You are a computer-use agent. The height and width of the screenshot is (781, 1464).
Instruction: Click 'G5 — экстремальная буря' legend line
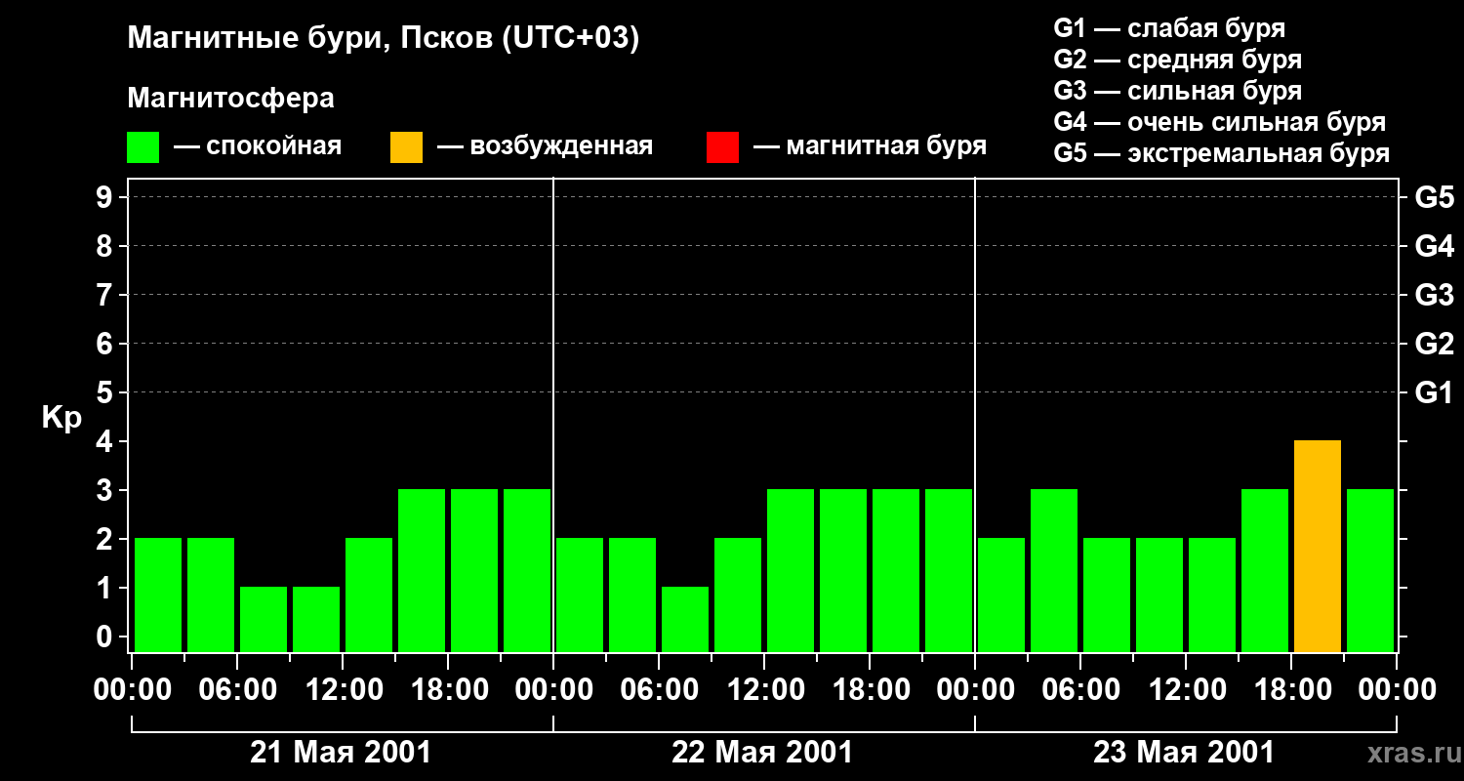click(1222, 153)
